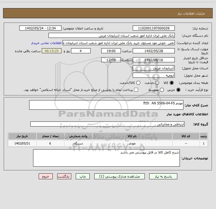Click the جزئیات اطلاعات نیاز header title
Screen dimensions: 216x209
(191, 13)
